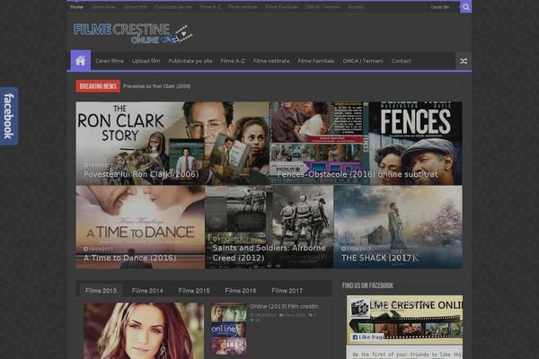Switch to the Filme 2014 tab
This screenshot has width=539, height=359.
[147, 291]
